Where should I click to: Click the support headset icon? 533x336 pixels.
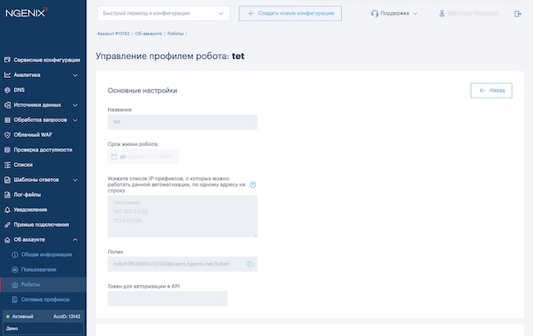[x=375, y=13]
